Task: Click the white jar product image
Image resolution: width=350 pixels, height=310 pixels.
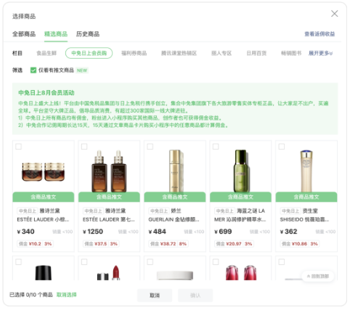Action: coord(175,275)
